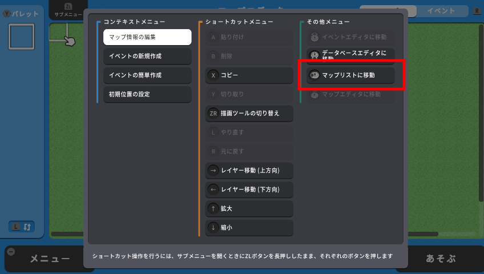Select 初期位置の設定 menu entry

(x=147, y=94)
